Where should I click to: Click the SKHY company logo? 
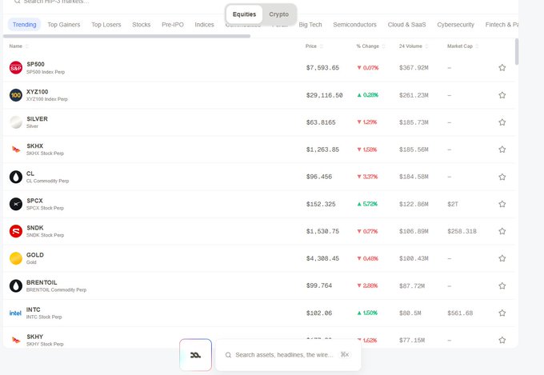16,340
